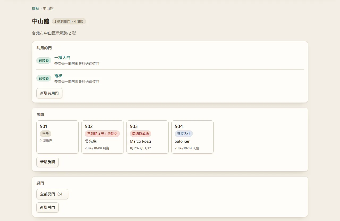Click tenant name Sato Ken
The height and width of the screenshot is (221, 340).
click(x=182, y=141)
